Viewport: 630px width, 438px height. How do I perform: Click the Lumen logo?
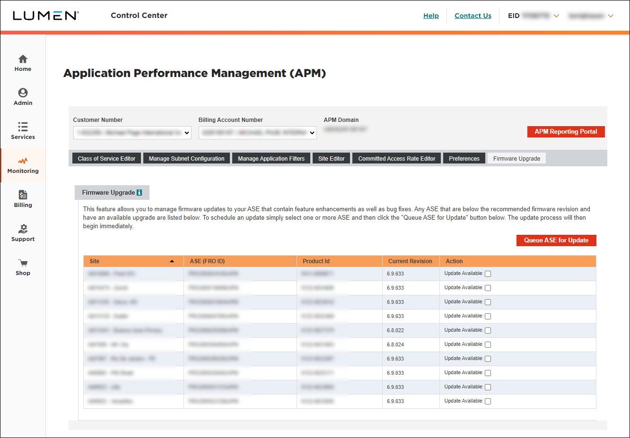pyautogui.click(x=45, y=16)
